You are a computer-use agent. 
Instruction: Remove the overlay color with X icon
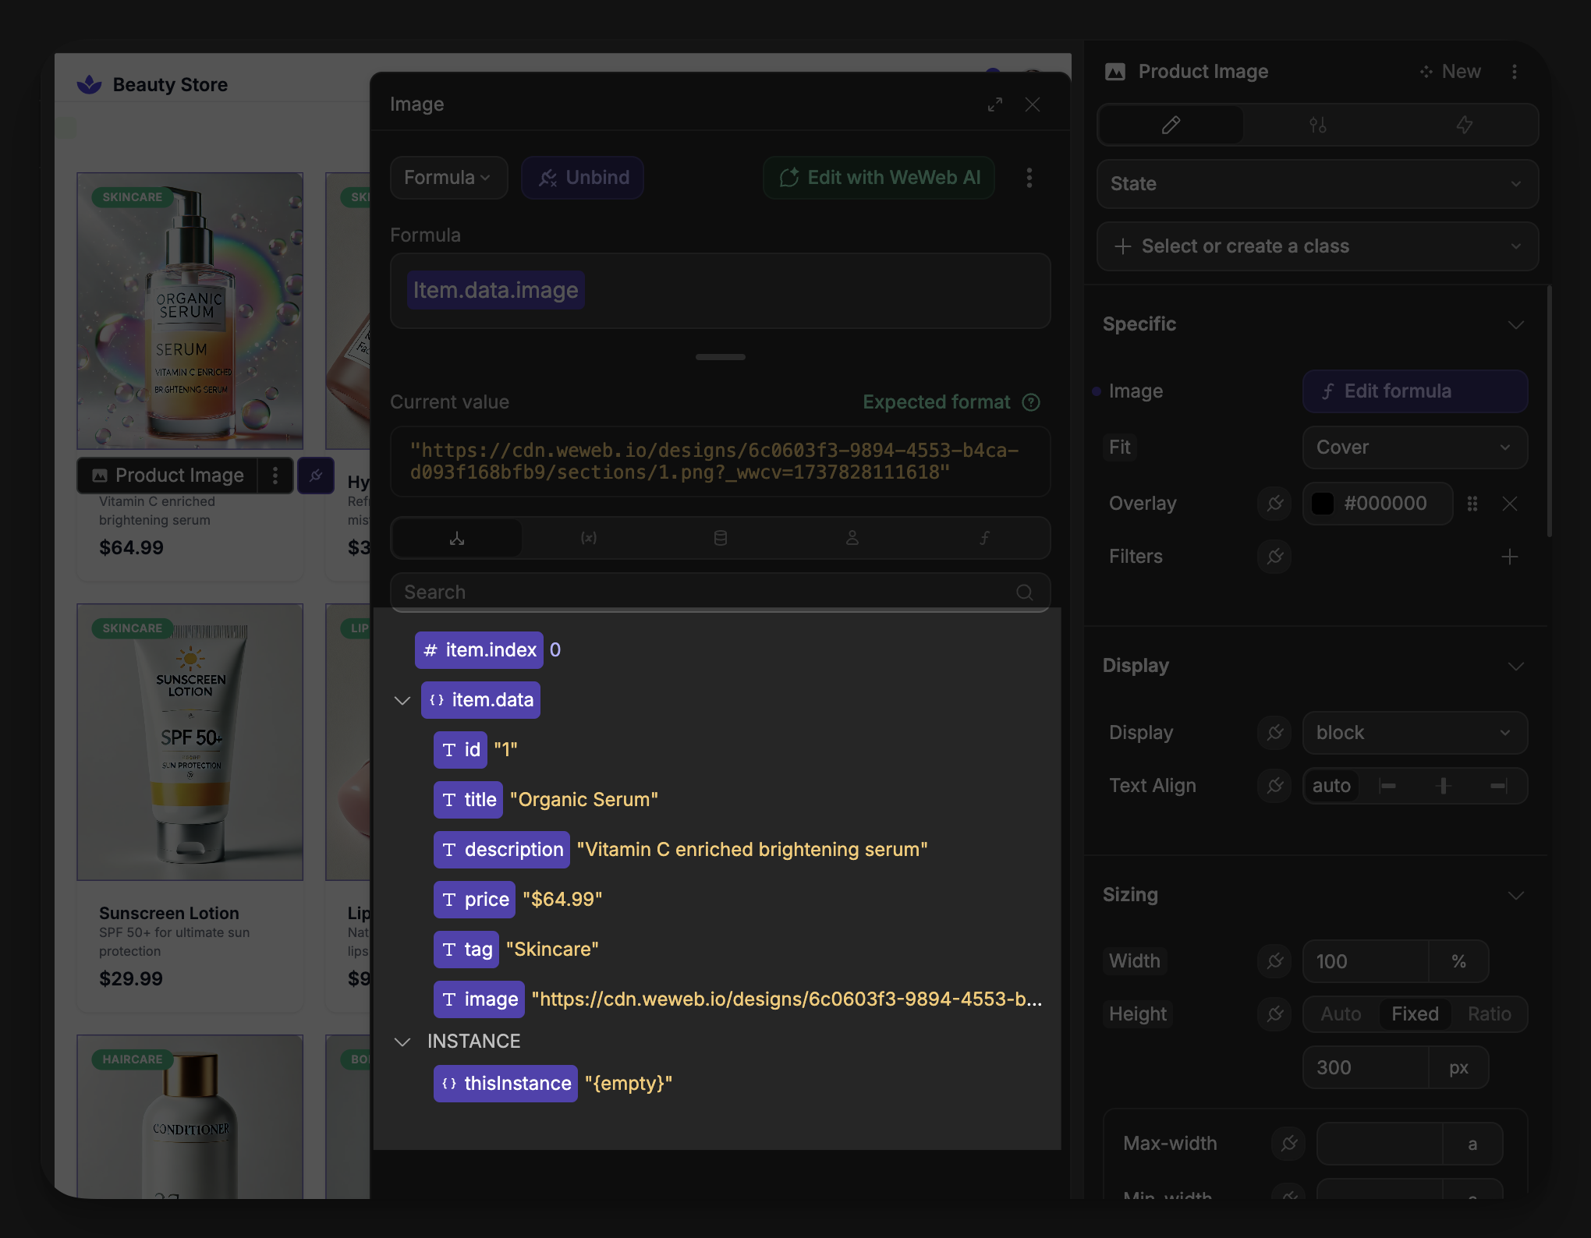1509,504
